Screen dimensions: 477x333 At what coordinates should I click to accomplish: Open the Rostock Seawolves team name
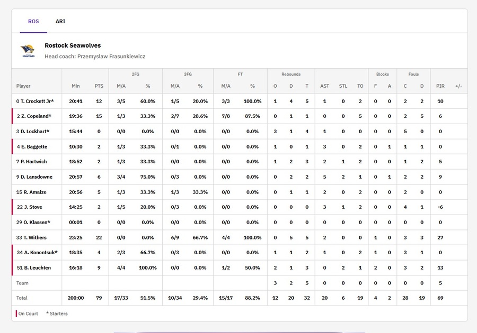pos(73,45)
